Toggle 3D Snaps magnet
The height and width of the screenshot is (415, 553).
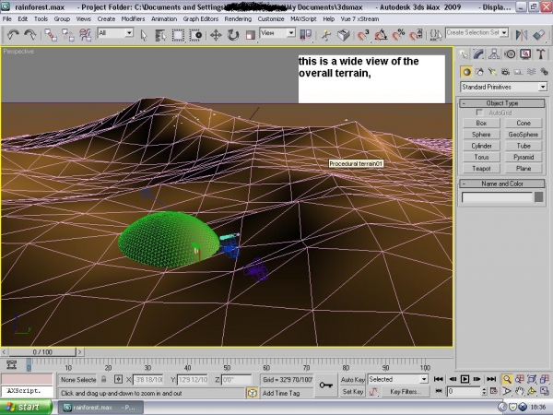[363, 35]
